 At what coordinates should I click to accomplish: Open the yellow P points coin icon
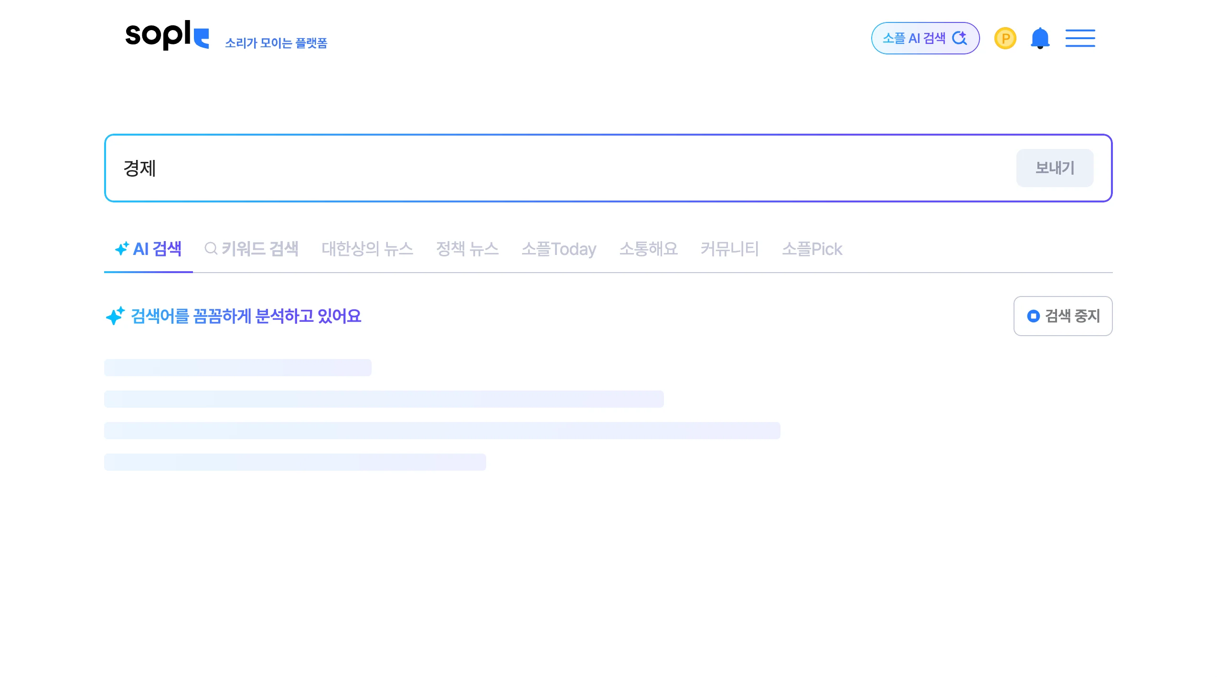tap(1005, 38)
